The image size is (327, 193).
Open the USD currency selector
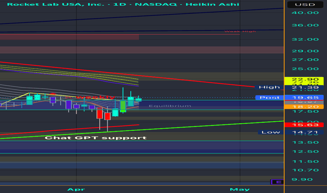point(305,5)
